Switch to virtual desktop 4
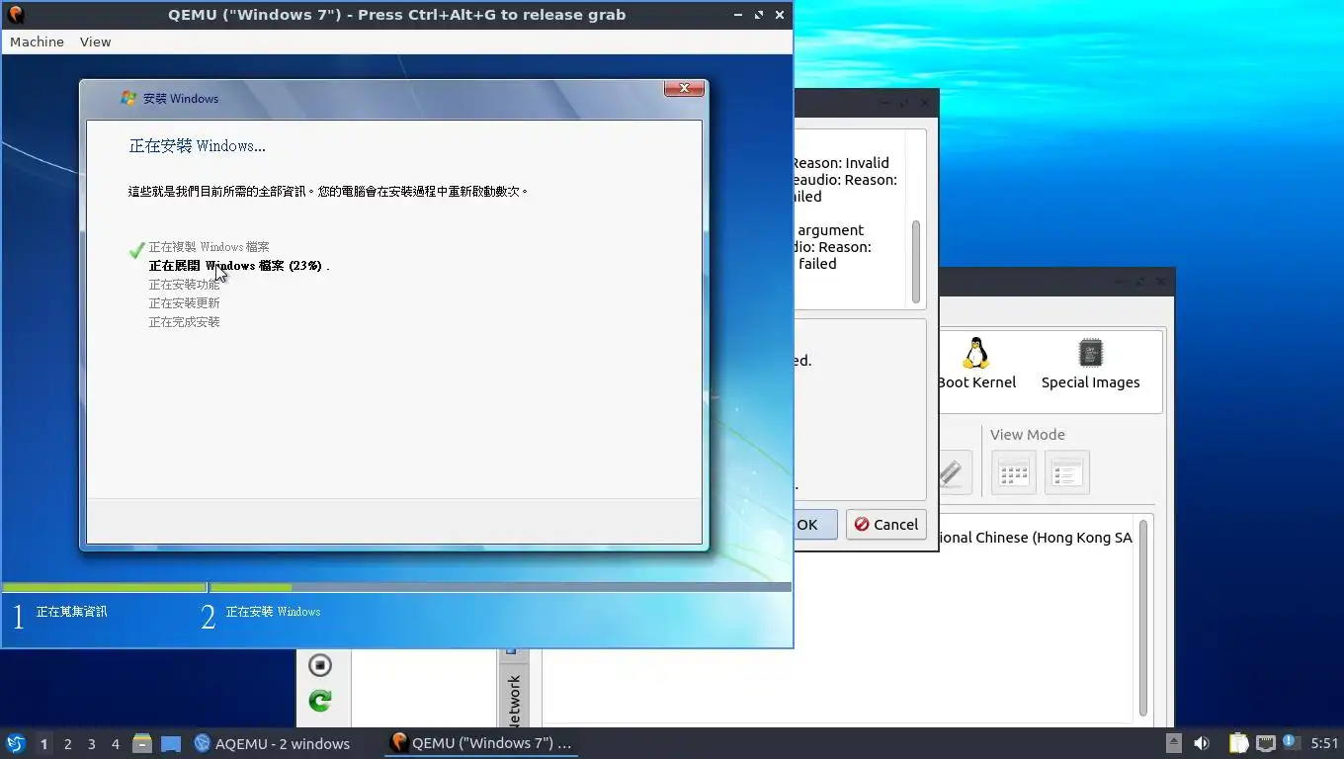Screen dimensions: 1344x759 tap(115, 743)
